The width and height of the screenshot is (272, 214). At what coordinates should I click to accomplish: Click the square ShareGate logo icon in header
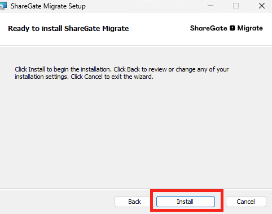pos(232,28)
